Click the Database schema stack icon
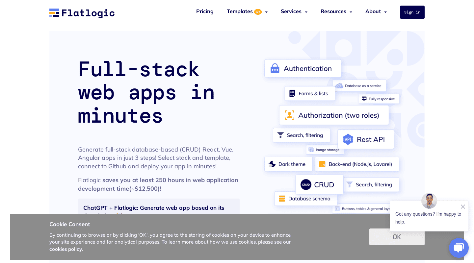Image resolution: width=474 pixels, height=263 pixels. pyautogui.click(x=282, y=199)
